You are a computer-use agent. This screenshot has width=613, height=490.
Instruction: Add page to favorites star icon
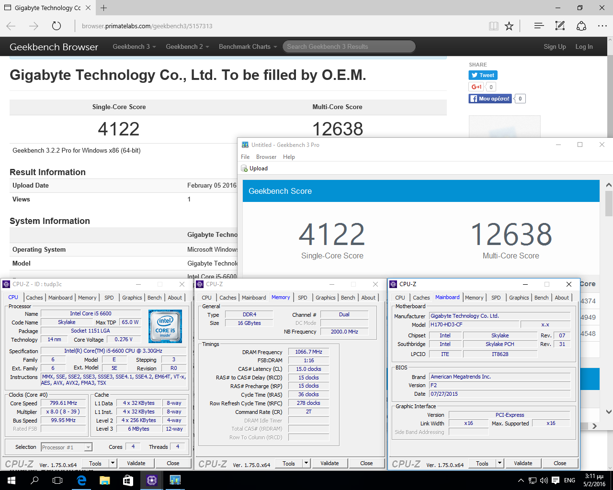coord(509,26)
